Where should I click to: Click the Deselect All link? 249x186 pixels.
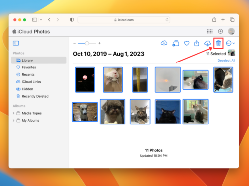pos(226,61)
